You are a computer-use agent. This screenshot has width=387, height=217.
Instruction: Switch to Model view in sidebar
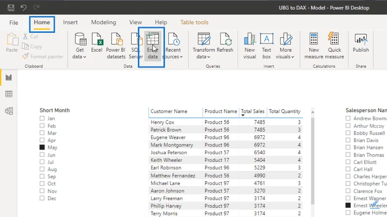point(9,111)
